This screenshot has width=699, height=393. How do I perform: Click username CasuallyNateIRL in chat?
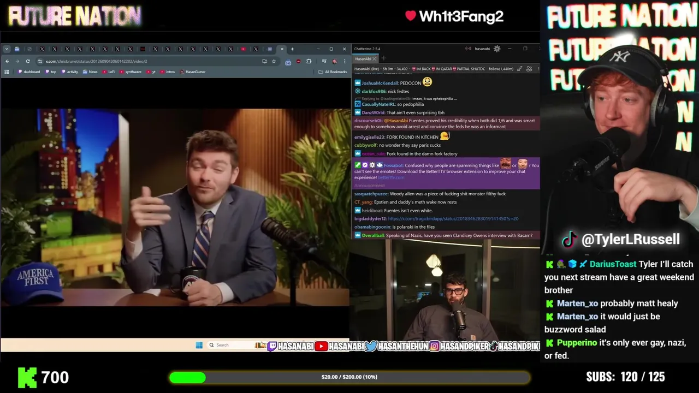378,104
